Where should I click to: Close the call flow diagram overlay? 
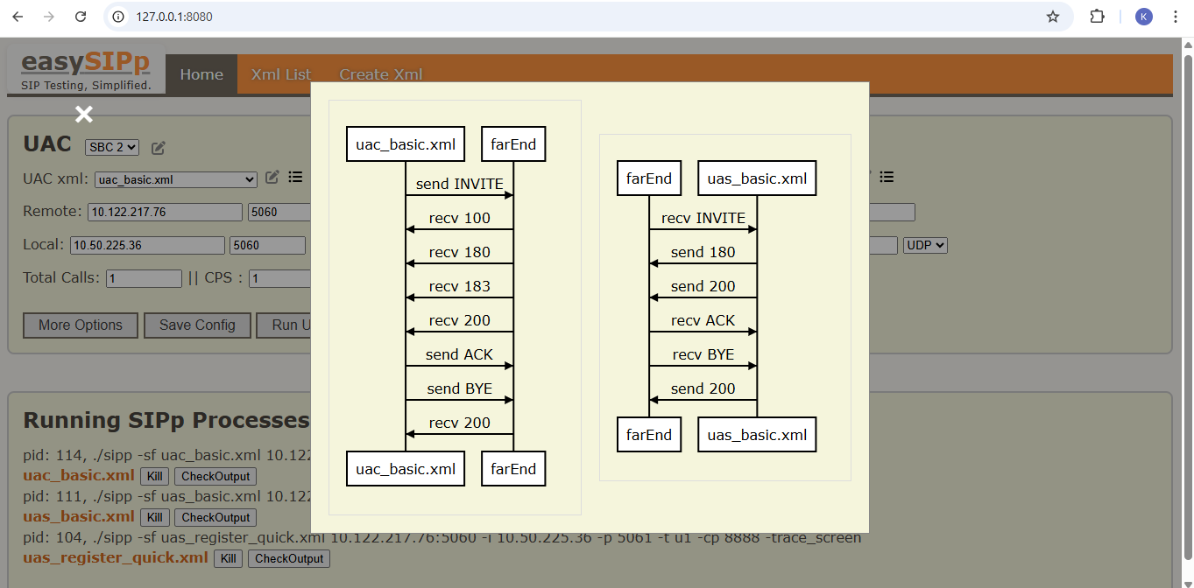tap(84, 114)
